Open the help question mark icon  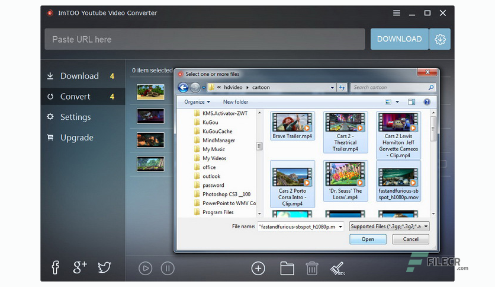(427, 102)
